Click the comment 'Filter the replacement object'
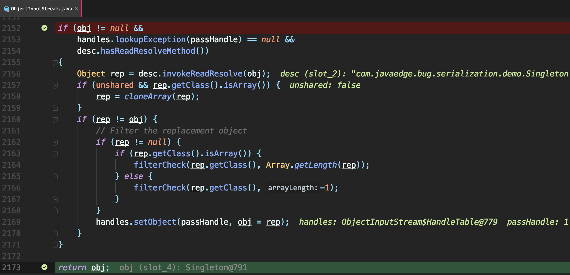Image resolution: width=570 pixels, height=275 pixels. (171, 131)
